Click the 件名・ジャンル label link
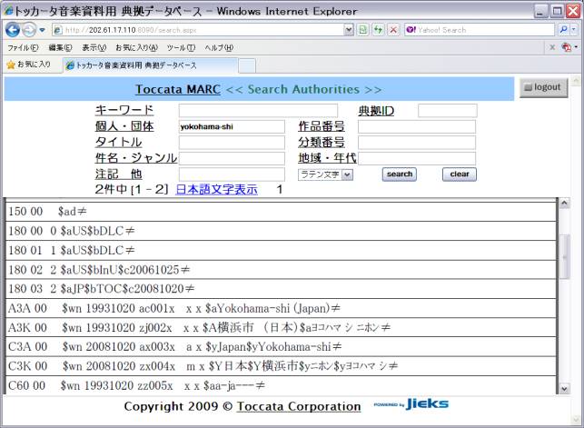584x428 pixels. [x=136, y=158]
